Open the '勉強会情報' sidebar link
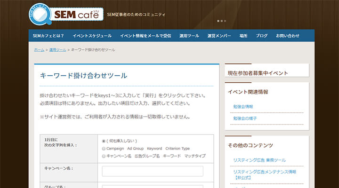Screen dimensions: 339x188 click(x=243, y=107)
